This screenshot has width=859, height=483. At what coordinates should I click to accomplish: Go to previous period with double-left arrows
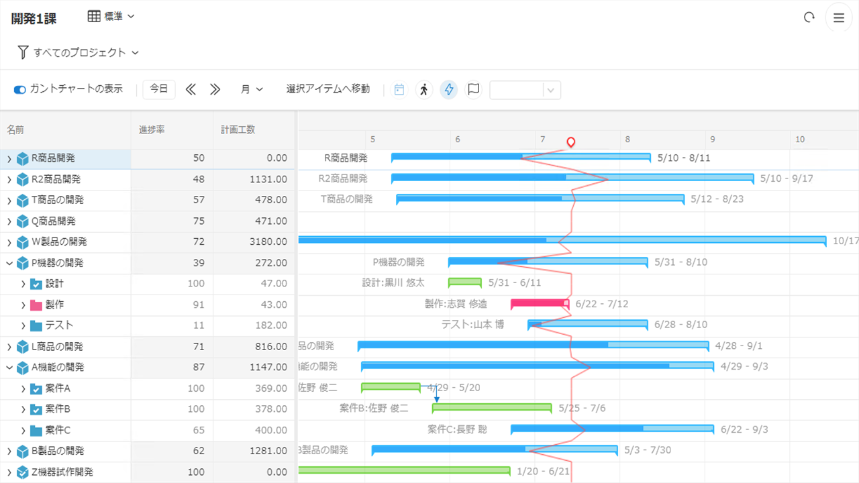tap(191, 89)
